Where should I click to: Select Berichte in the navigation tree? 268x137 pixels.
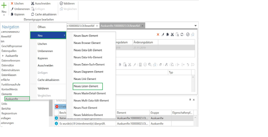click(x=6, y=108)
